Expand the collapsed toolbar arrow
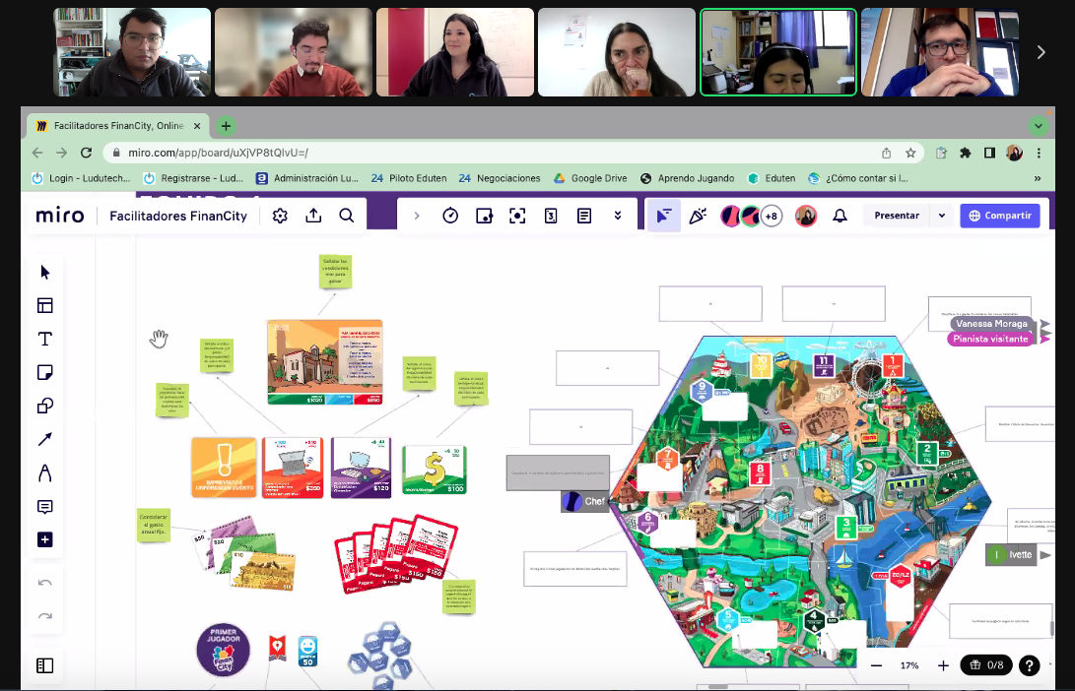 pos(417,216)
